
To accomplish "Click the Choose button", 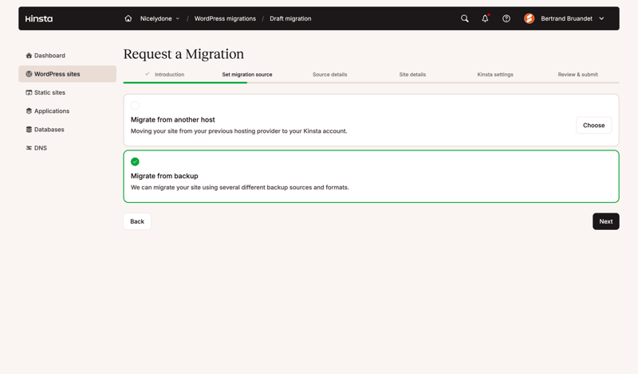I will point(593,125).
